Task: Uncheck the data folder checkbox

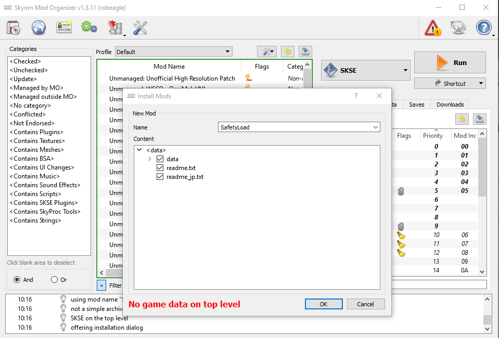Action: (160, 159)
